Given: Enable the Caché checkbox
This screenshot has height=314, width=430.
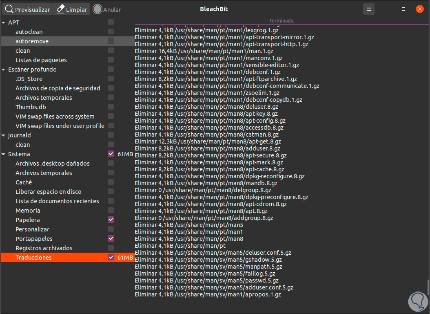Looking at the screenshot, I should coord(111,182).
